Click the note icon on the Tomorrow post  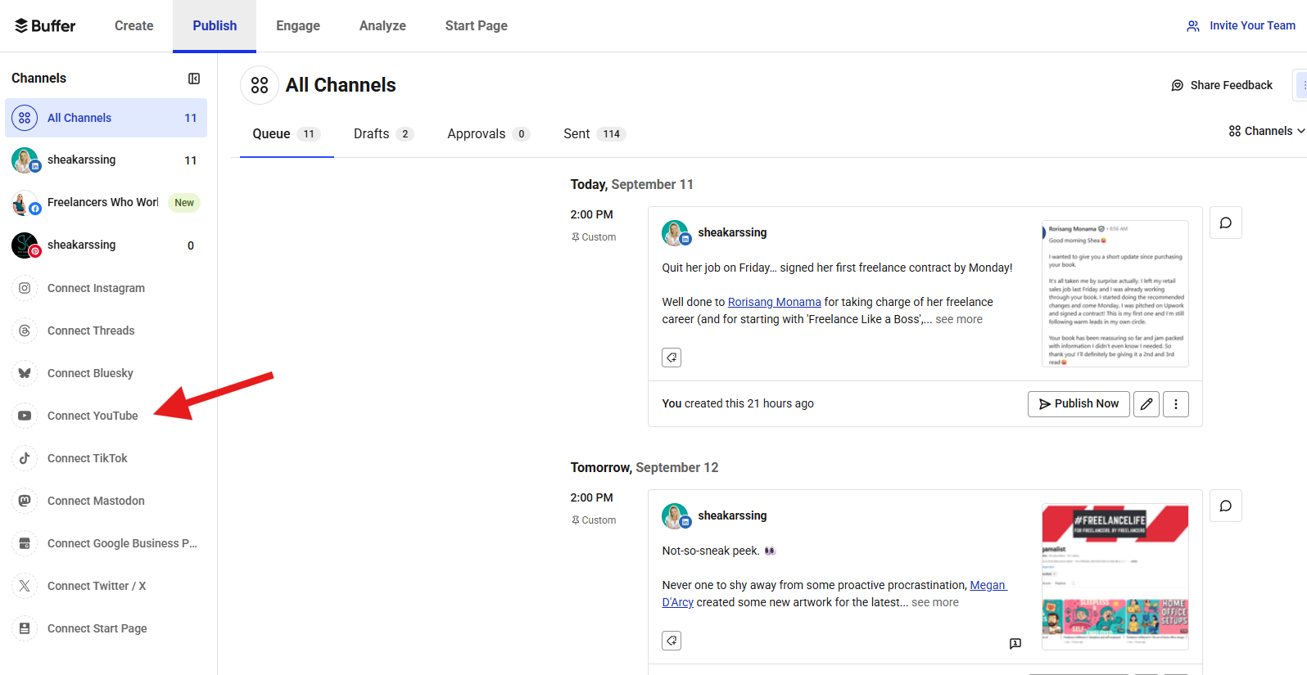(x=1015, y=644)
